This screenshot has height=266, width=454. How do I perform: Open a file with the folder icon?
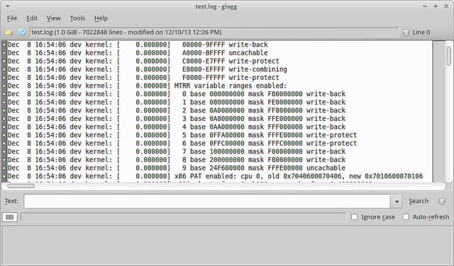pos(9,32)
